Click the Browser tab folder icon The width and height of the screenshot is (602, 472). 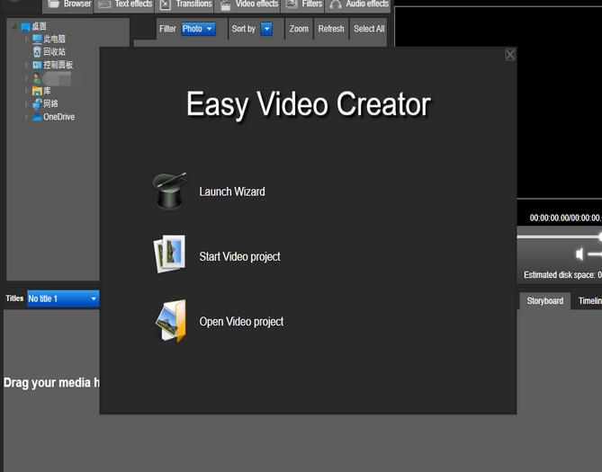(x=53, y=4)
